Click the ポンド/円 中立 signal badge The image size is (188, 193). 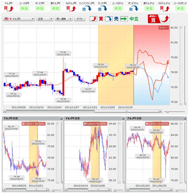40,9
